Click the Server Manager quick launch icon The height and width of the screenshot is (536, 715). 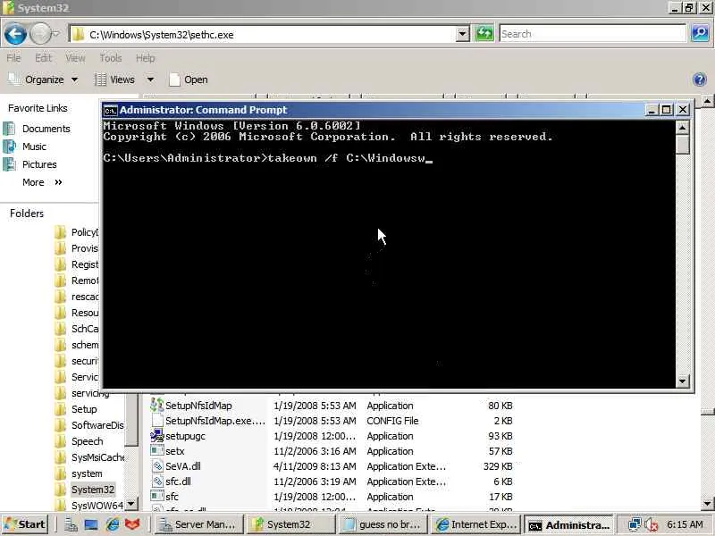coord(71,524)
